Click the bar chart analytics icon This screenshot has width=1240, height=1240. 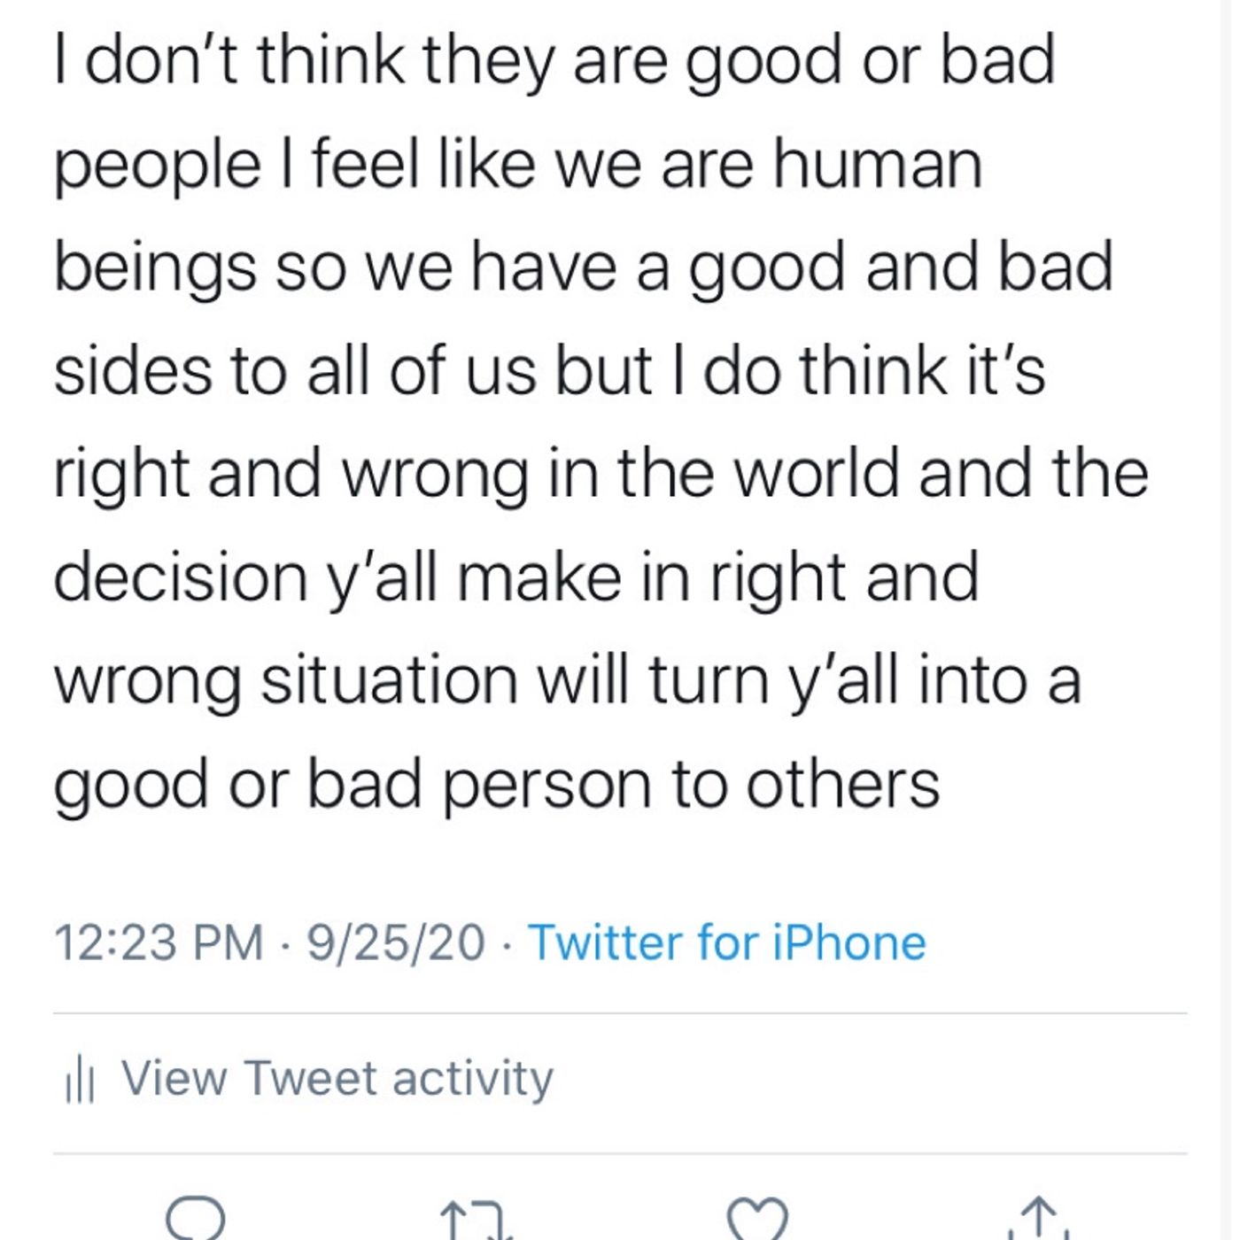coord(80,1081)
